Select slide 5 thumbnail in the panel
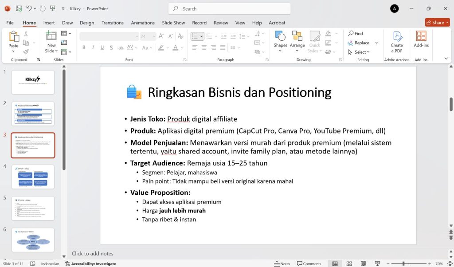454x267 pixels. click(x=33, y=208)
